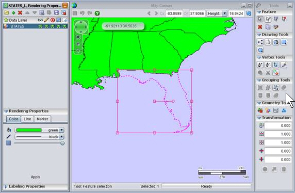Click the zoom-out button on map navigator
This screenshot has height=193, width=295.
(x=78, y=51)
